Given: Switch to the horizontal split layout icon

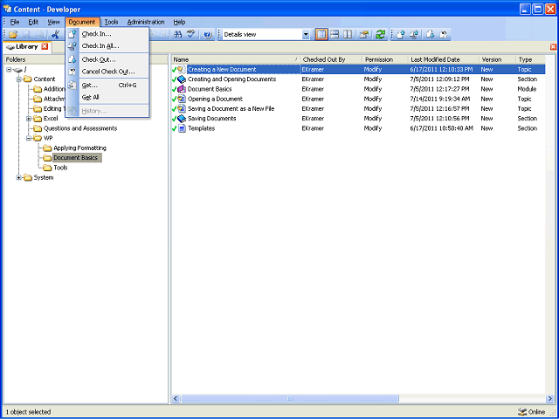Looking at the screenshot, I should 335,35.
